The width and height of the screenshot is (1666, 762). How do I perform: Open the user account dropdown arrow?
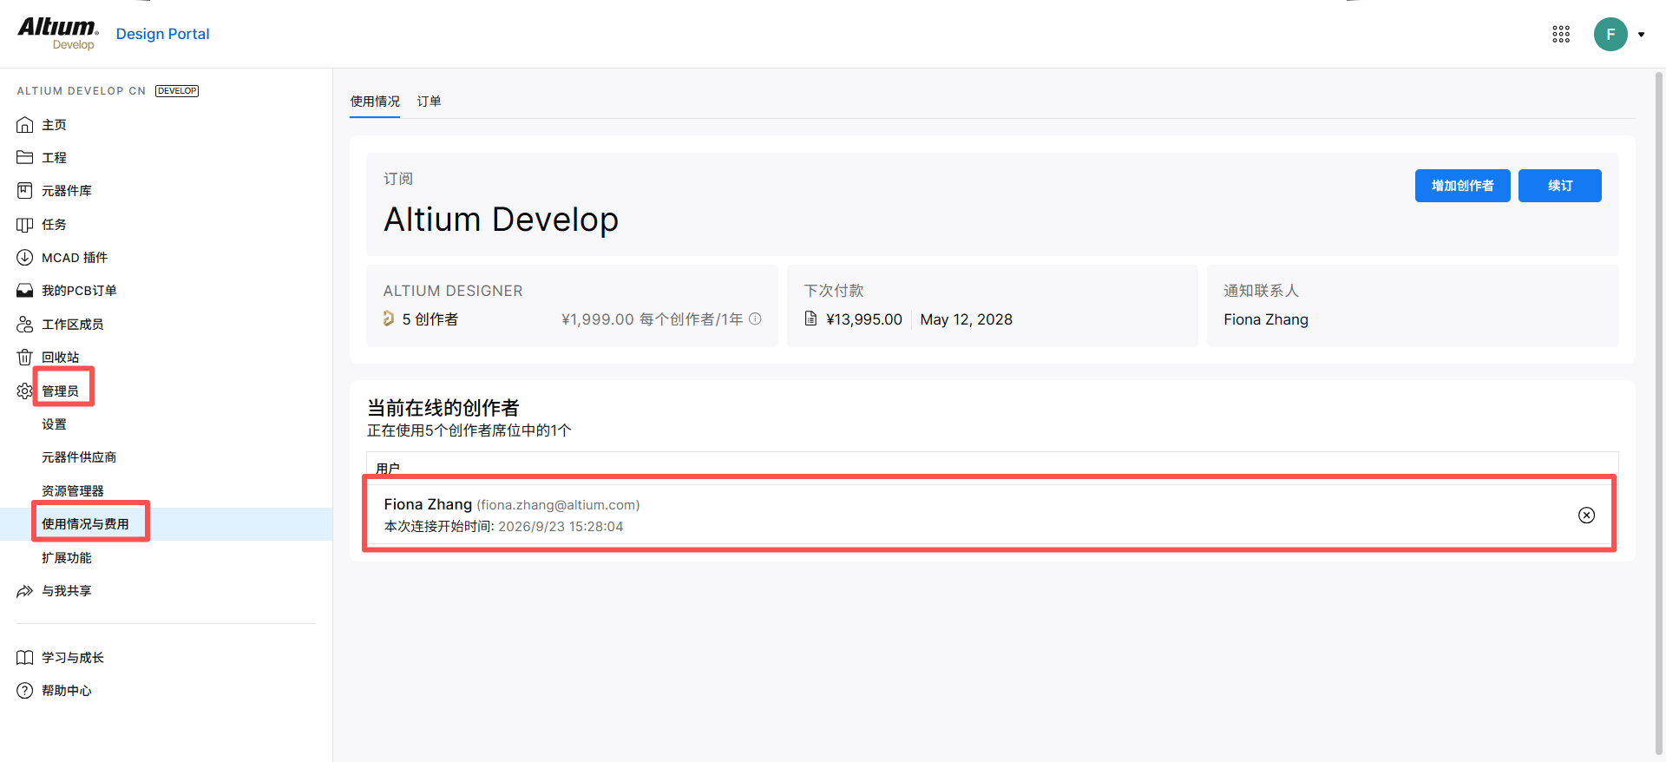pos(1641,35)
